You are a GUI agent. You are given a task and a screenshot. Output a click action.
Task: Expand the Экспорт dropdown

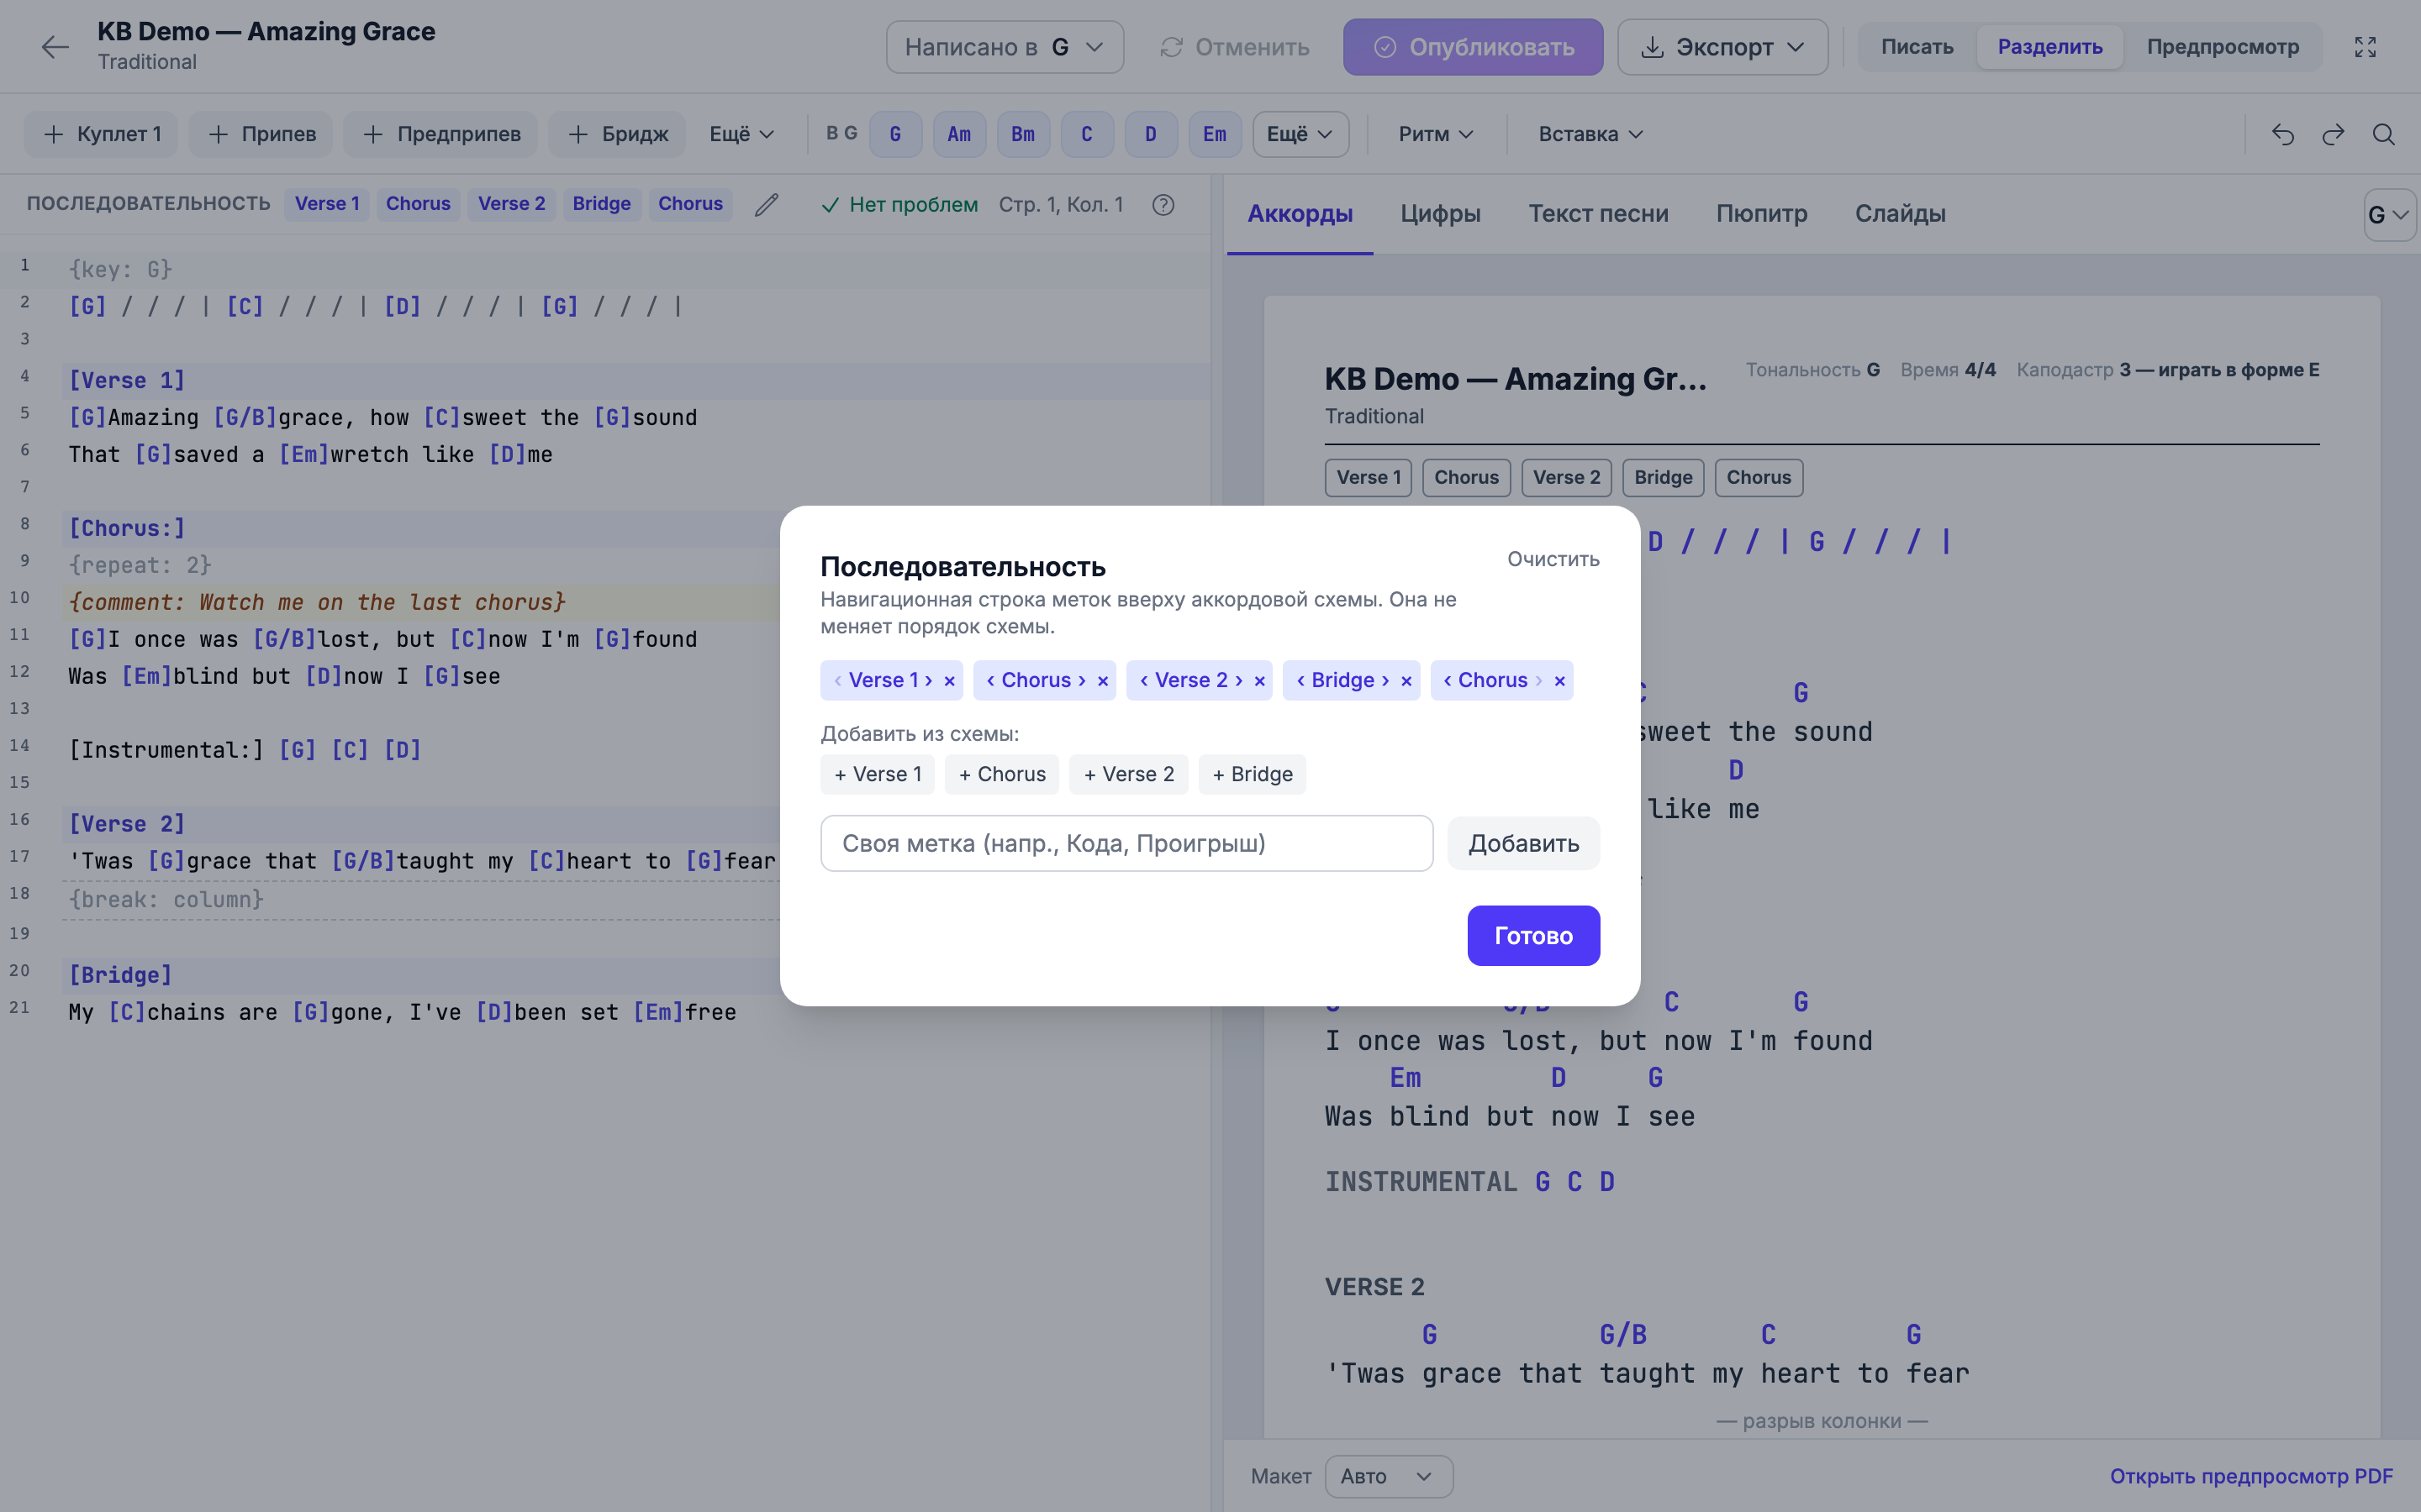1722,47
